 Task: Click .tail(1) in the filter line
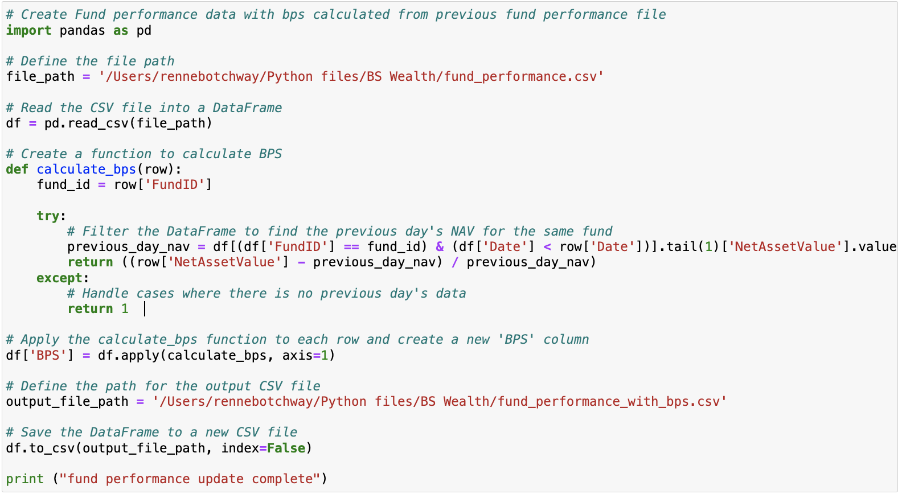click(690, 247)
